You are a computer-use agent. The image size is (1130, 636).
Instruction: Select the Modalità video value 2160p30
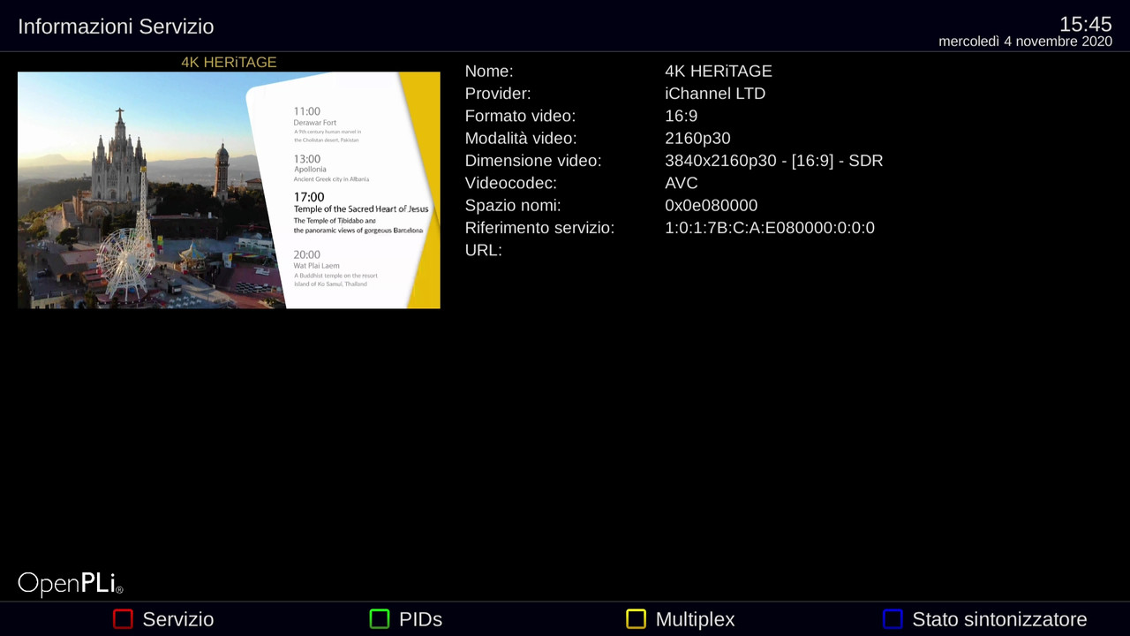(x=697, y=139)
